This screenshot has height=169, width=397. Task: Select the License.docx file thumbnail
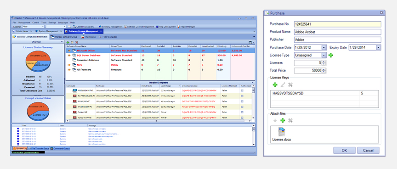pos(282,135)
